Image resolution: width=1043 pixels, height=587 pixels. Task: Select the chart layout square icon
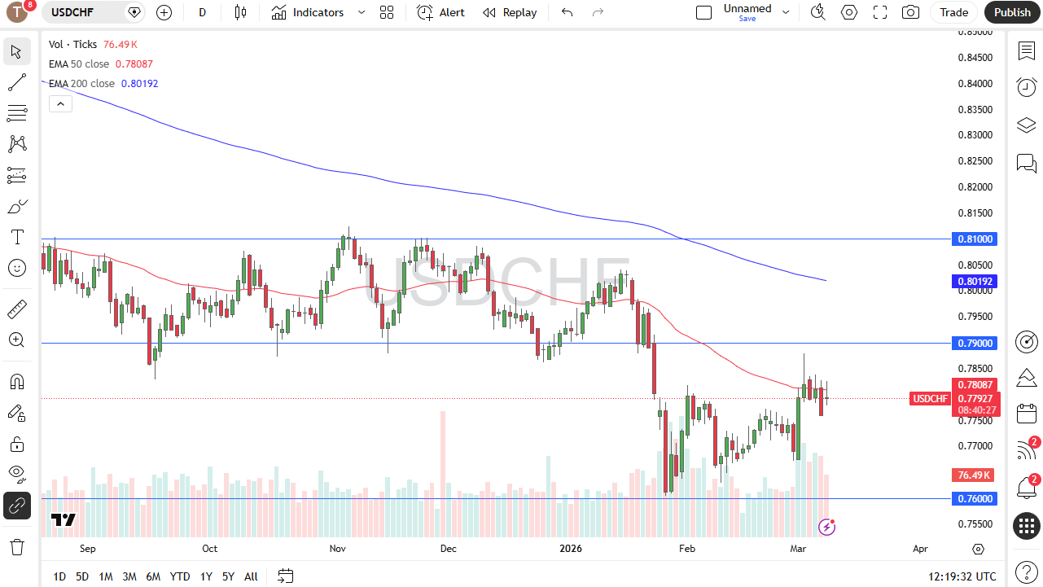703,12
